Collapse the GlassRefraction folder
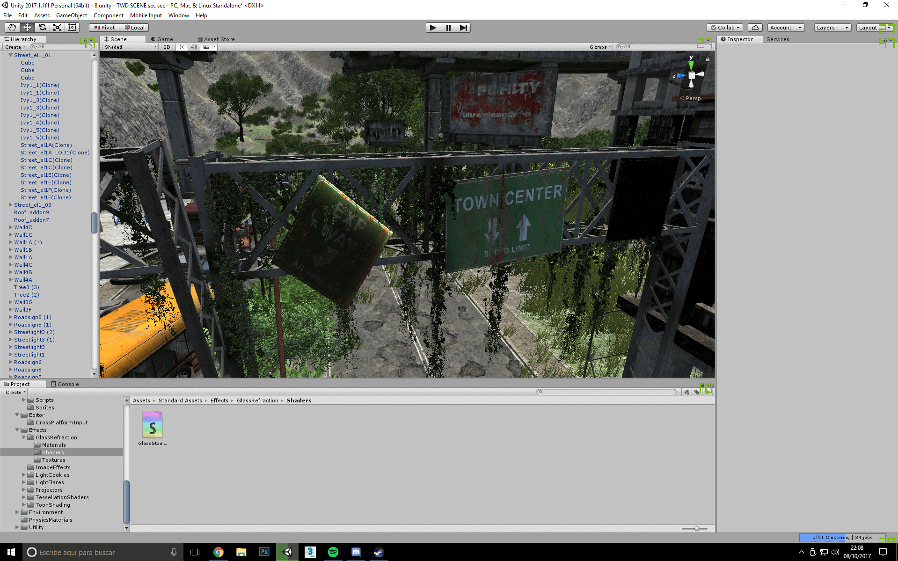The width and height of the screenshot is (898, 561). [x=24, y=437]
